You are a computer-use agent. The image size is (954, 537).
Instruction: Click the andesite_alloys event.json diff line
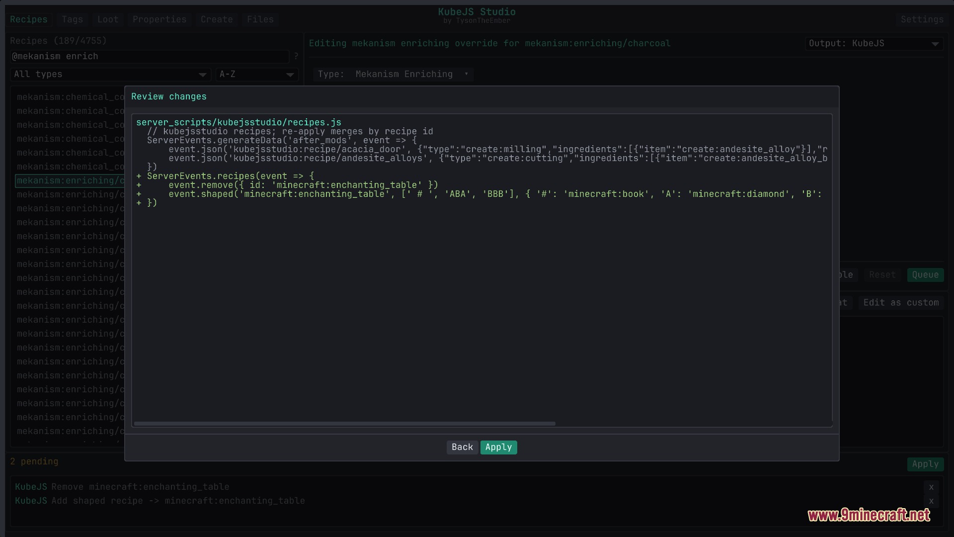pos(498,158)
